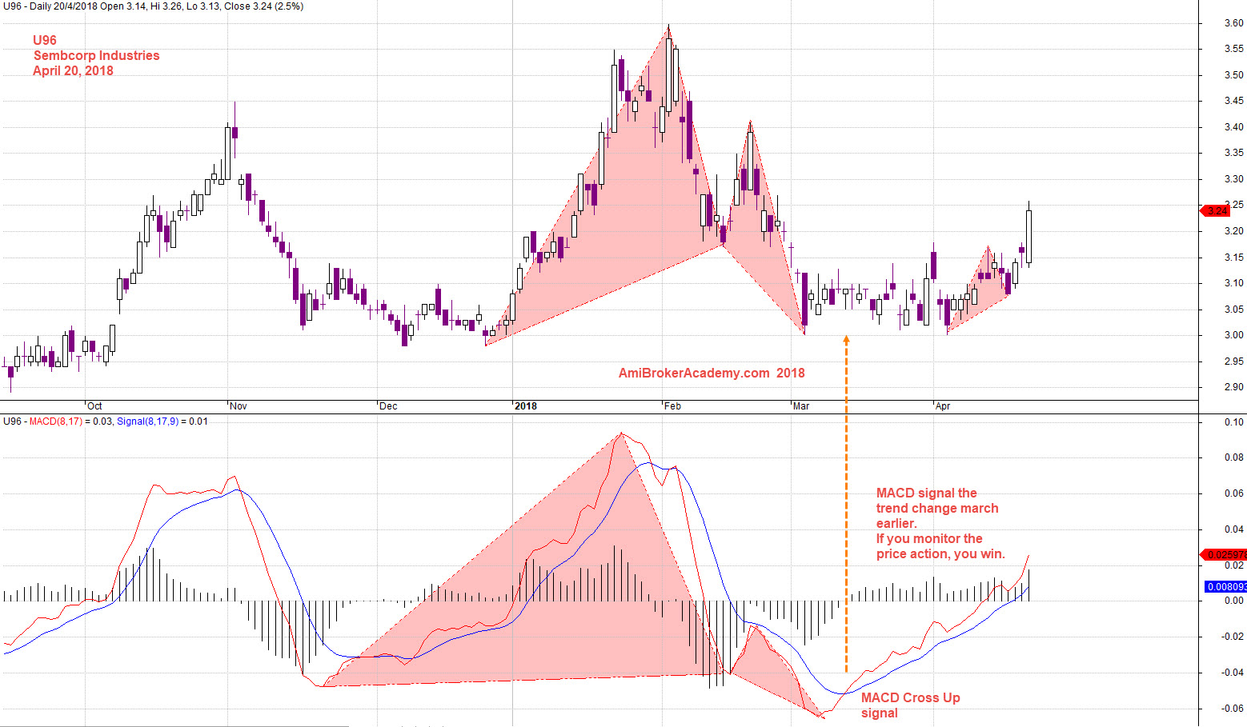Image resolution: width=1247 pixels, height=727 pixels.
Task: Click the 0.08 MACD axis label
Action: click(1234, 457)
